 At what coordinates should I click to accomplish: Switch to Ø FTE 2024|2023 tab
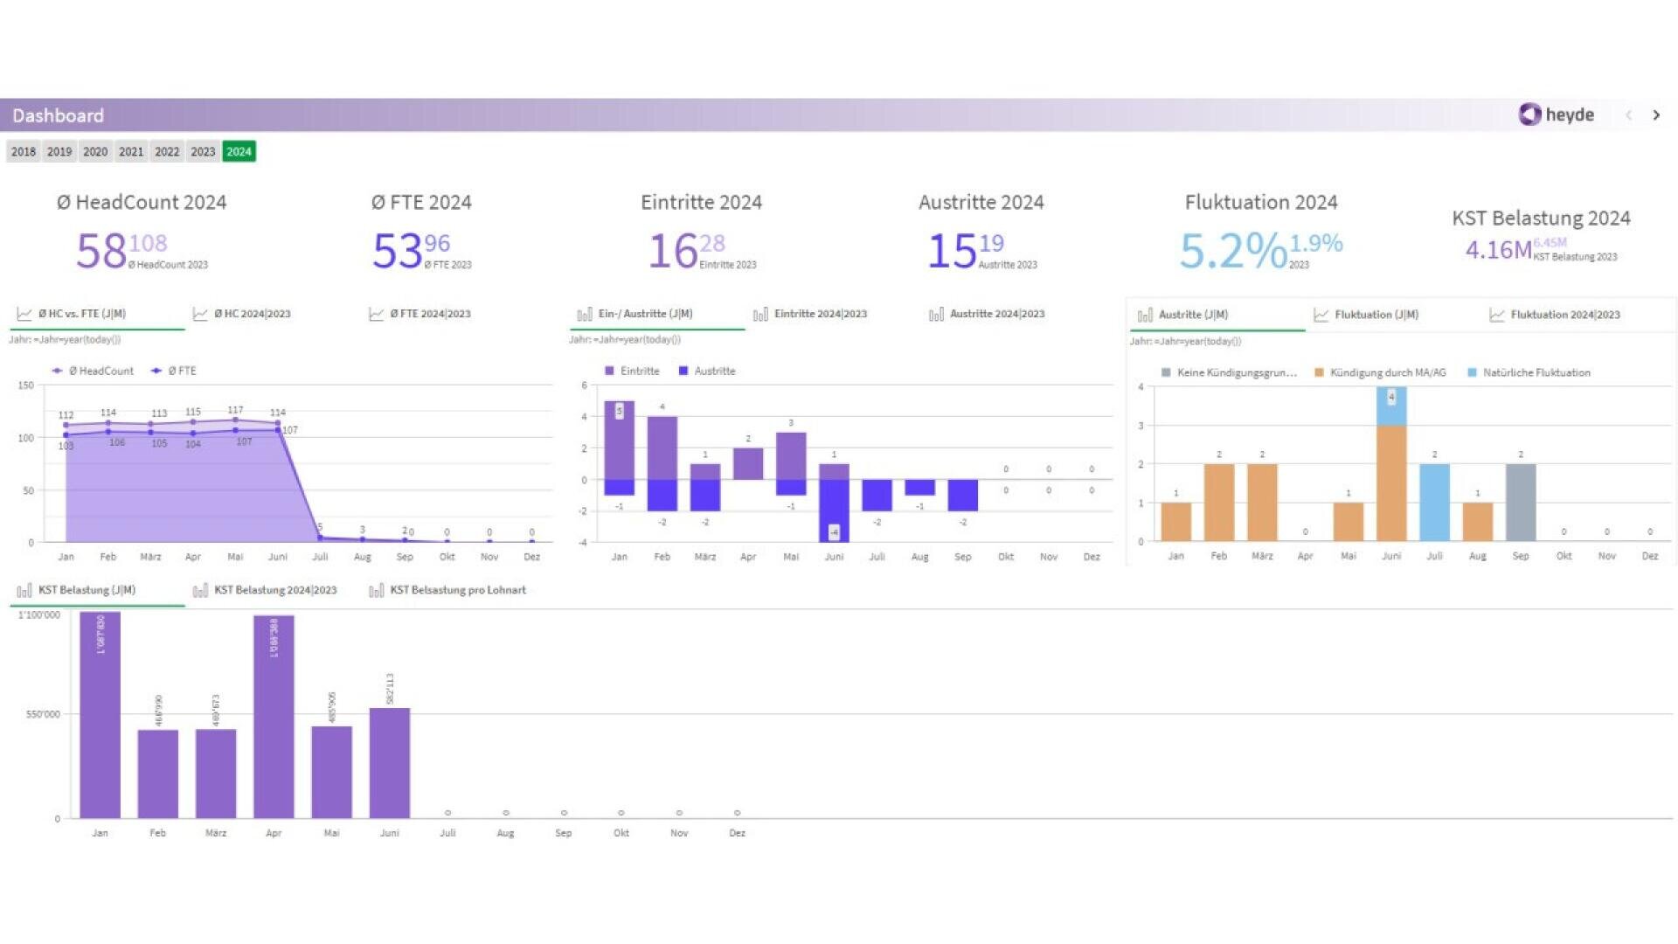429,314
